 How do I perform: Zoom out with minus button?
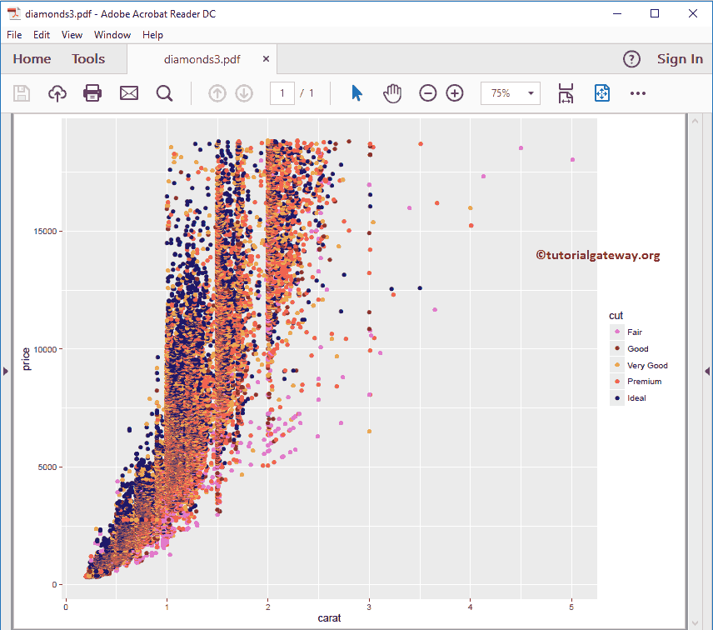(427, 93)
